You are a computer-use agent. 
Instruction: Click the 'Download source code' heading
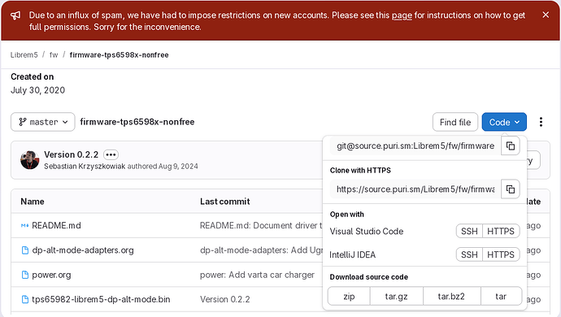pyautogui.click(x=369, y=277)
